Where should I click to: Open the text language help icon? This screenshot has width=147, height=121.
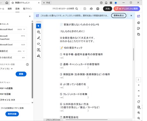(27, 64)
